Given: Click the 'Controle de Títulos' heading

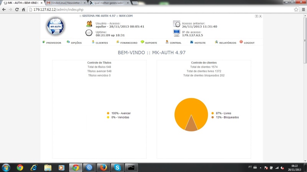Looking at the screenshot, I should tap(99, 63).
